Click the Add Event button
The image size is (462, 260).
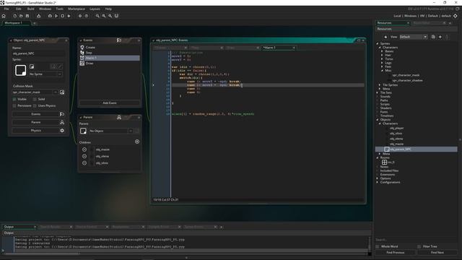[x=109, y=103]
